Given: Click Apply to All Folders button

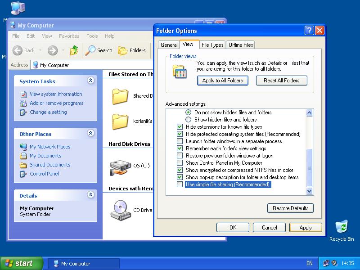Looking at the screenshot, I should [222, 81].
